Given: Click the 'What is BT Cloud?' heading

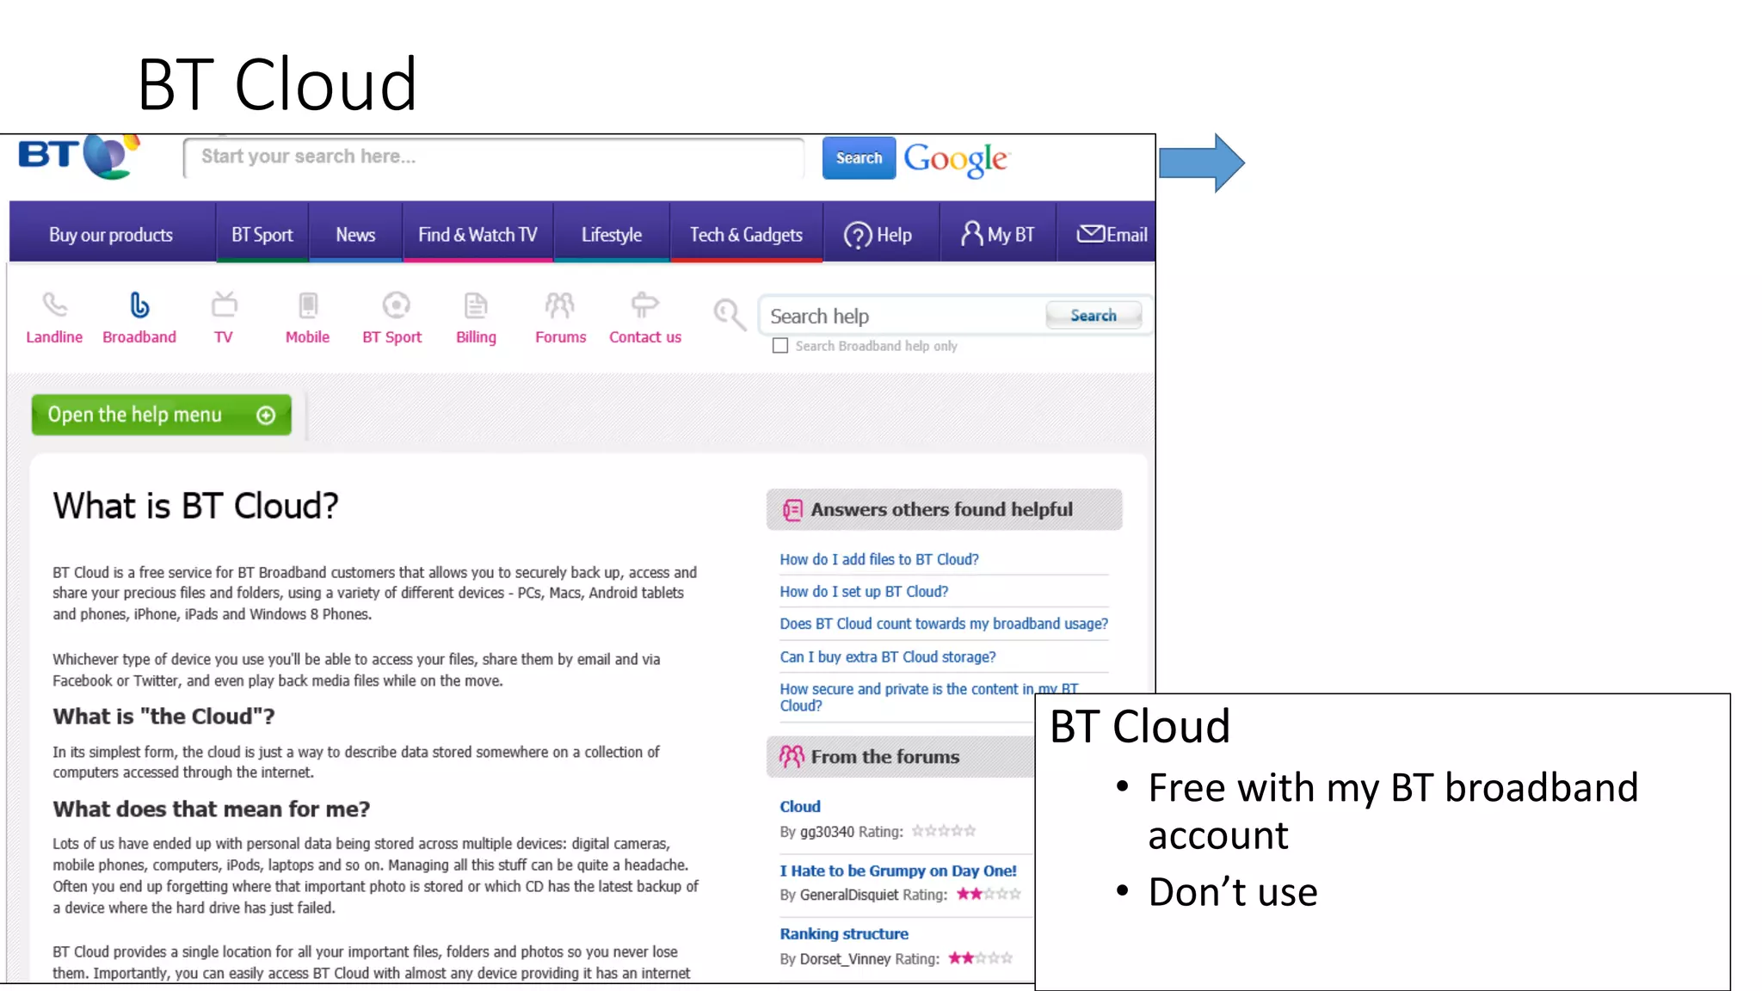Looking at the screenshot, I should 195,506.
